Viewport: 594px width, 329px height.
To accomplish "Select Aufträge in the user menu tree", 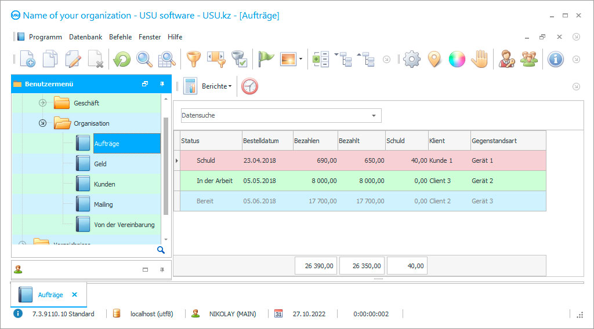I will (x=127, y=143).
